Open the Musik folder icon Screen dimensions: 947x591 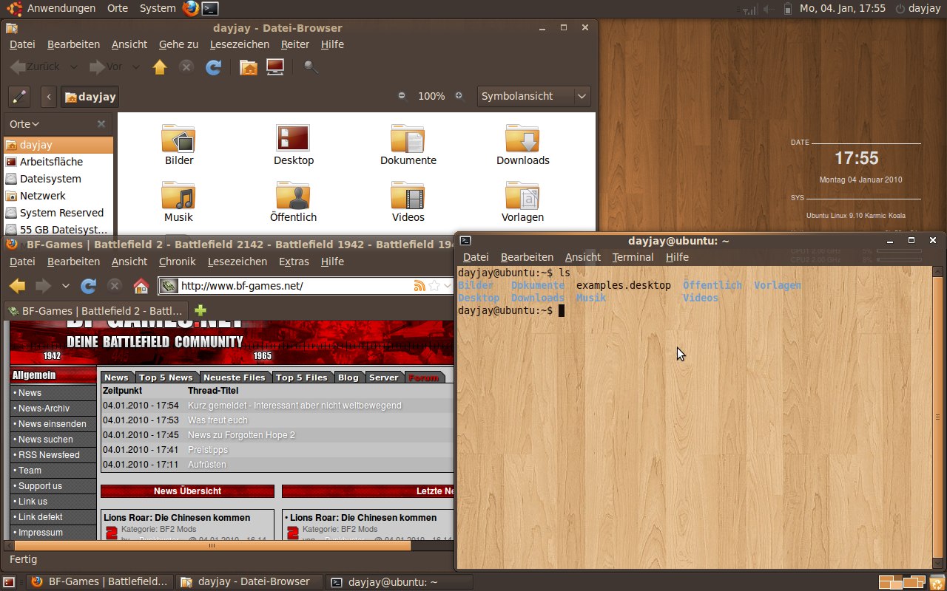pos(178,196)
